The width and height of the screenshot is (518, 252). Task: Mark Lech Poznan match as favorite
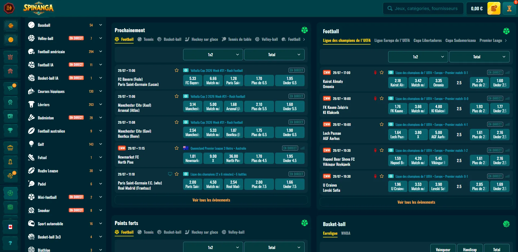pyautogui.click(x=382, y=124)
